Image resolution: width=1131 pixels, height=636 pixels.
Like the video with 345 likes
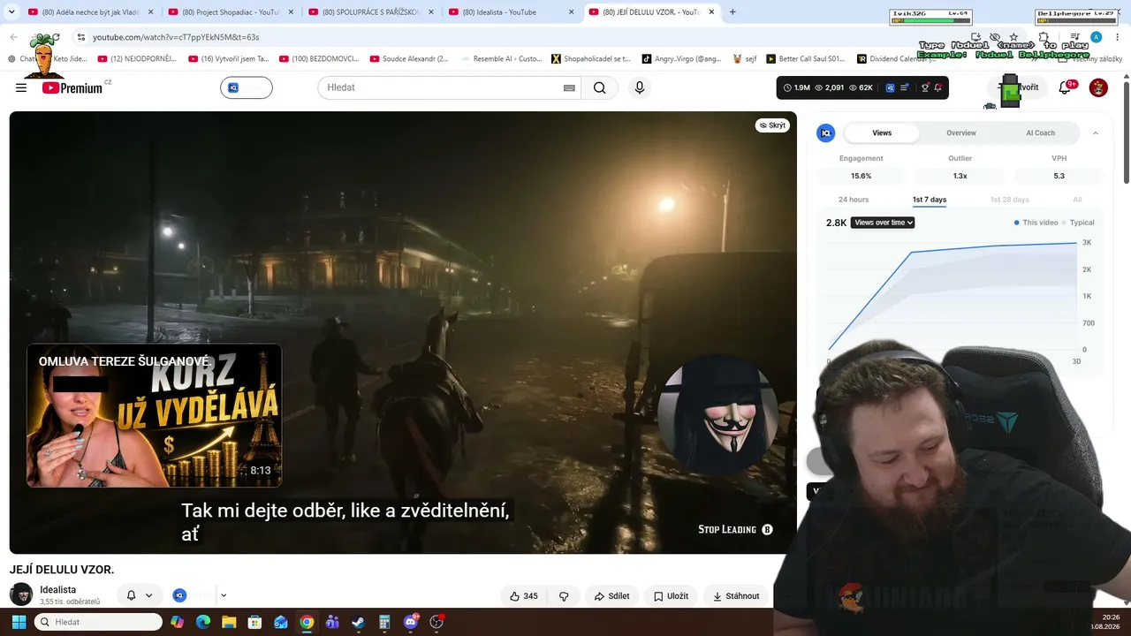pyautogui.click(x=523, y=596)
